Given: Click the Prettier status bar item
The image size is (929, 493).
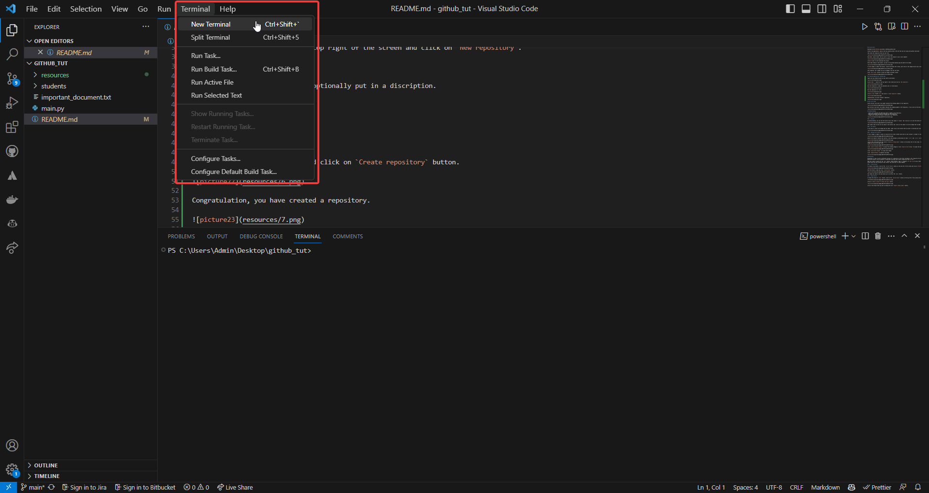Looking at the screenshot, I should pos(877,487).
